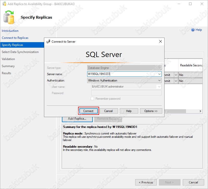Click the first row's Readable Secondary 'No' cell
Viewport: 208px width, 189px height.
click(190, 75)
